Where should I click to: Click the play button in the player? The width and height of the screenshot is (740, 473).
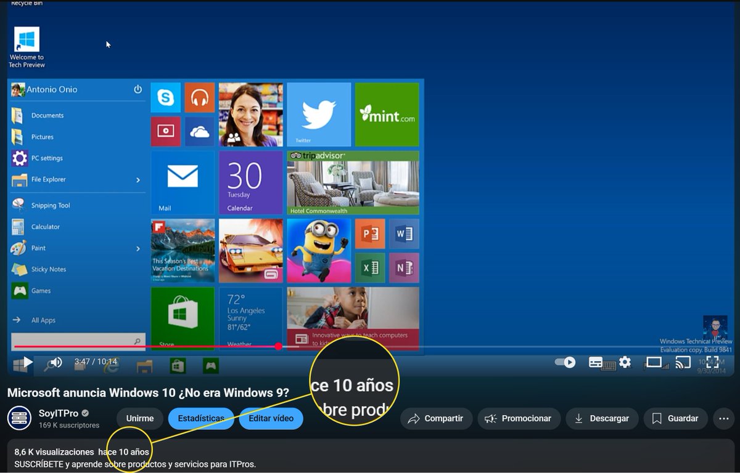click(x=28, y=362)
